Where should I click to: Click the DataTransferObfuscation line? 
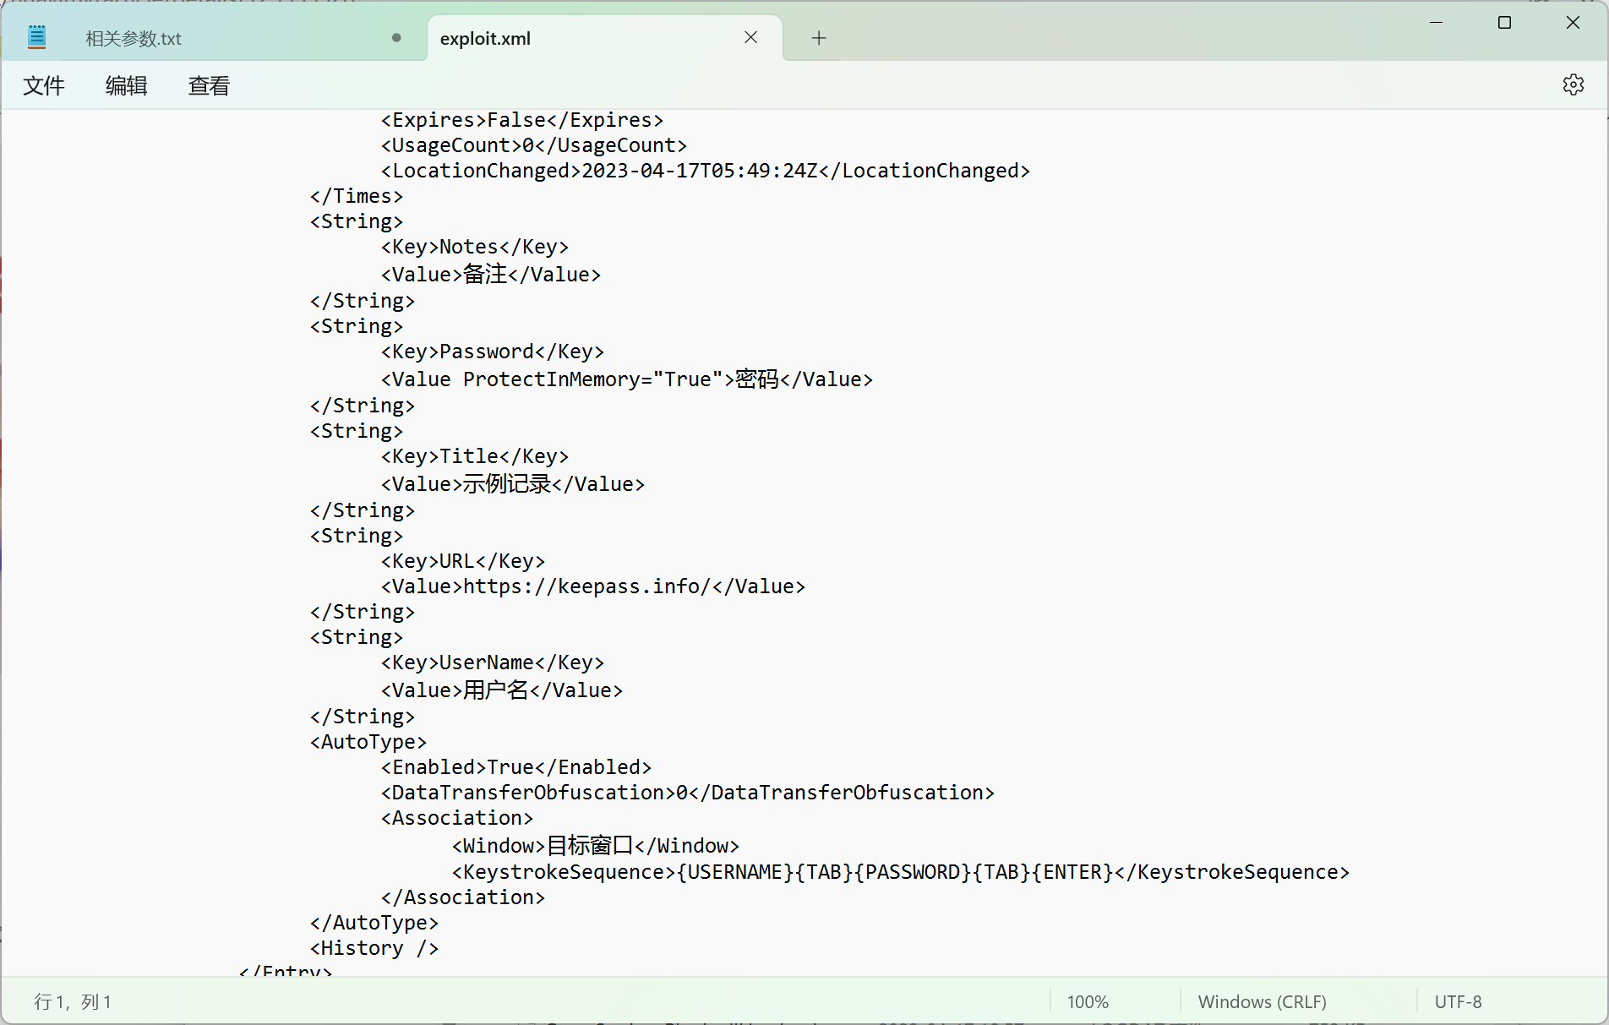(687, 793)
